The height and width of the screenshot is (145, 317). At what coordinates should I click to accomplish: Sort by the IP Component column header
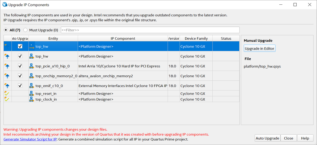point(123,38)
